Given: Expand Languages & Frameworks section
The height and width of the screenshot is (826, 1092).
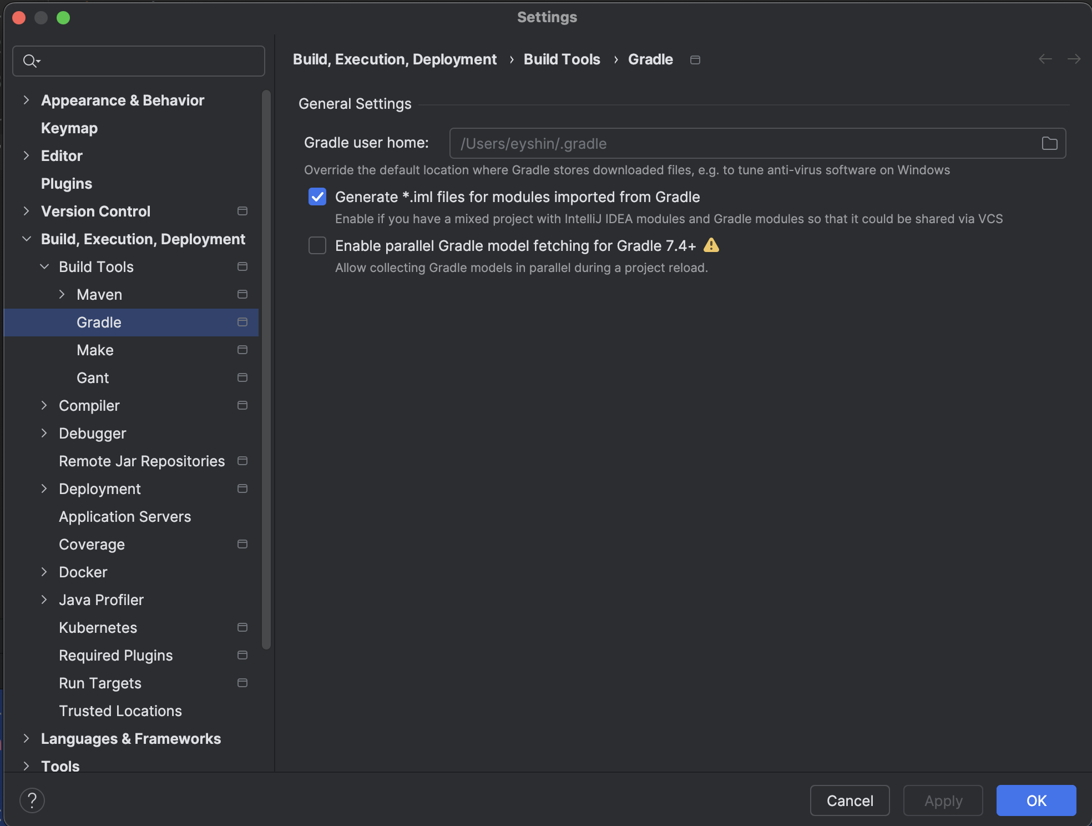Looking at the screenshot, I should click(26, 738).
